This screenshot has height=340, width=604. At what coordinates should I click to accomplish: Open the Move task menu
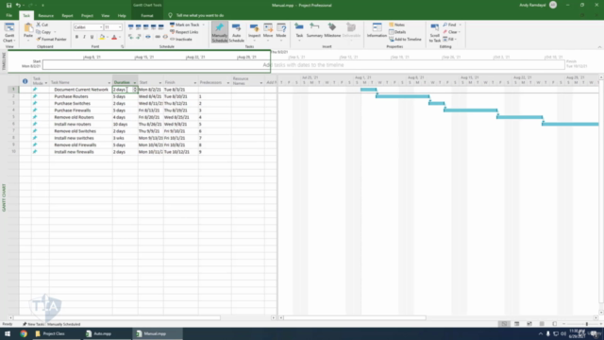click(268, 31)
